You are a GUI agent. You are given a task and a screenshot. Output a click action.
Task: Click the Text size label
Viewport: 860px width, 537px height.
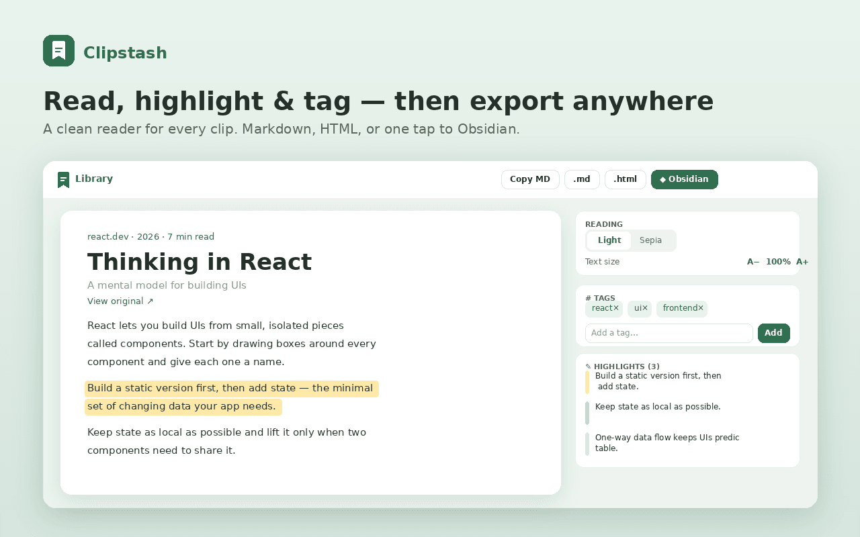602,262
